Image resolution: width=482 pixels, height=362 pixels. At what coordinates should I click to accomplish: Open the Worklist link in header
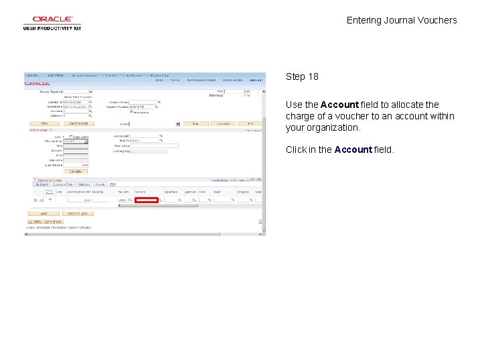pos(175,80)
